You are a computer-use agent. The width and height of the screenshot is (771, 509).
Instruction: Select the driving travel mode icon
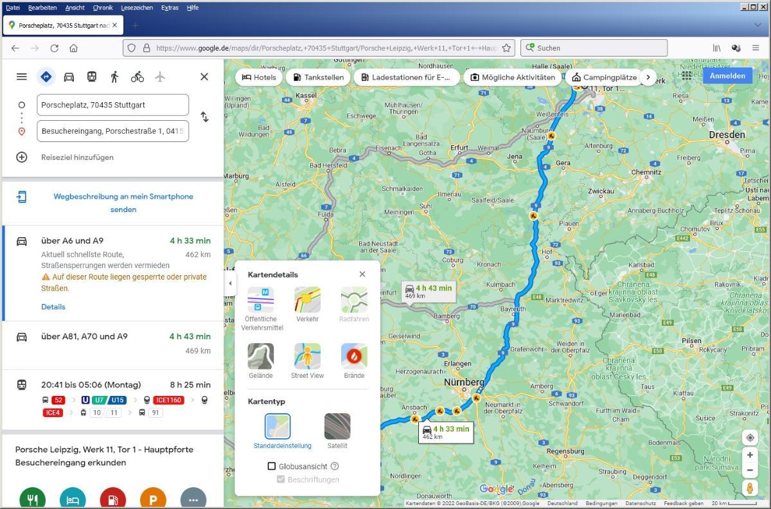pyautogui.click(x=69, y=77)
